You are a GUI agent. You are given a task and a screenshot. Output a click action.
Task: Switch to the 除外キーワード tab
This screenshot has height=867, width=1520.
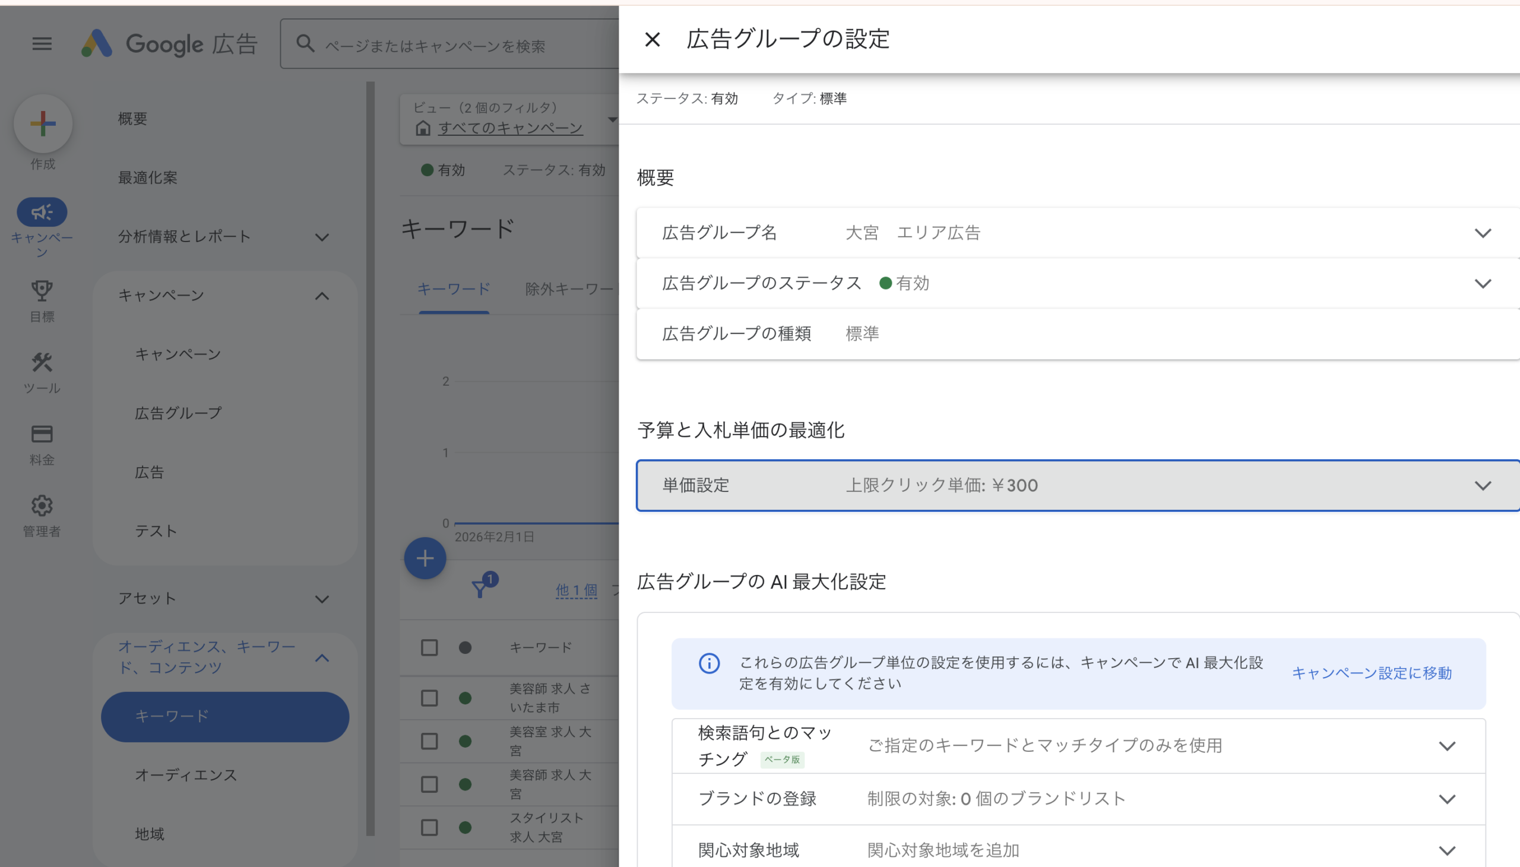pyautogui.click(x=569, y=290)
